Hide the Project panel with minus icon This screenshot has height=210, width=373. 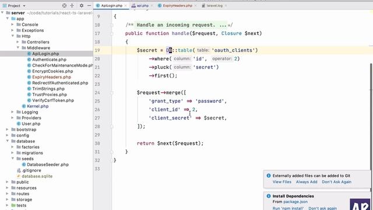coord(89,5)
